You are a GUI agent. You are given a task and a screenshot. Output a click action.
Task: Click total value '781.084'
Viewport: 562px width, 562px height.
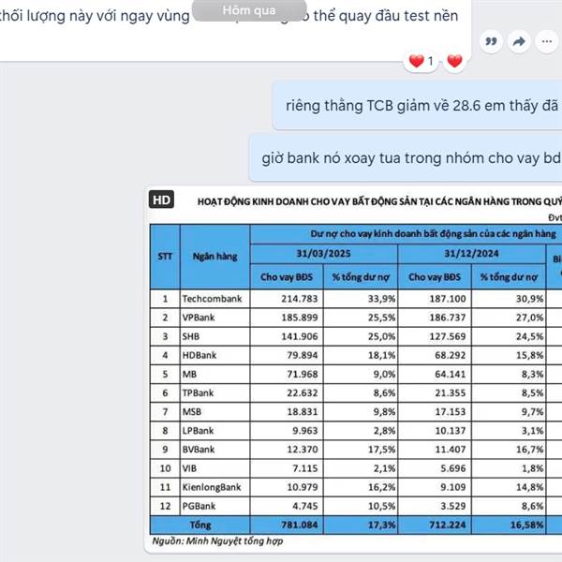click(x=300, y=525)
